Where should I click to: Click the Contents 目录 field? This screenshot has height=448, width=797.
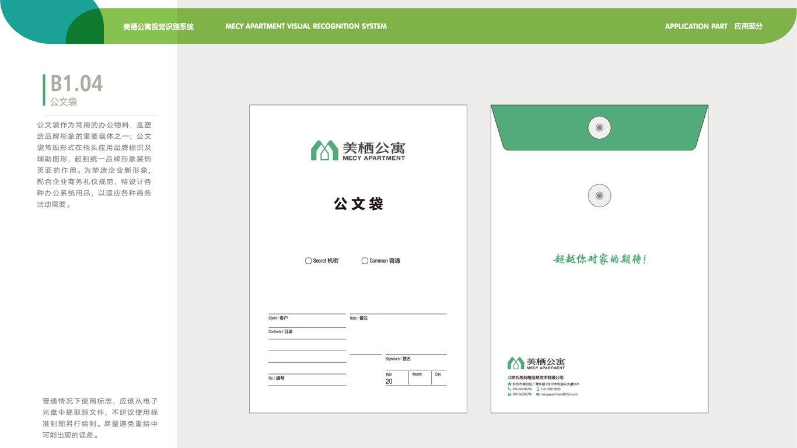coord(307,334)
